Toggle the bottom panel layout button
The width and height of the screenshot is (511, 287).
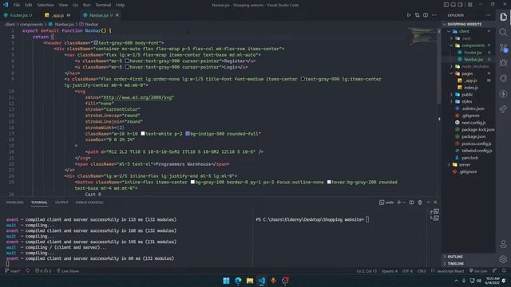[453, 5]
